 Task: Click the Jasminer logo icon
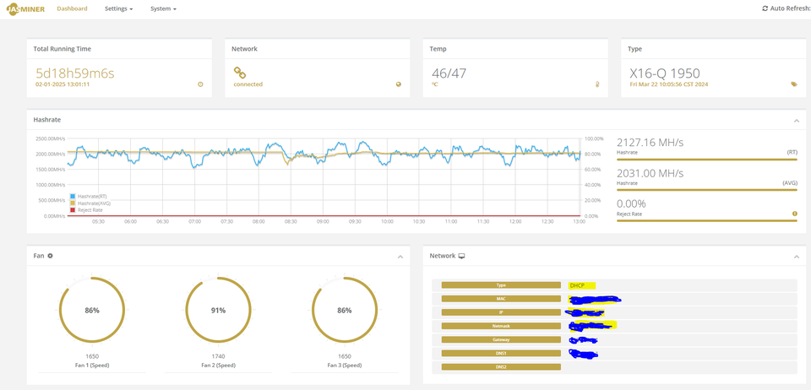point(26,8)
